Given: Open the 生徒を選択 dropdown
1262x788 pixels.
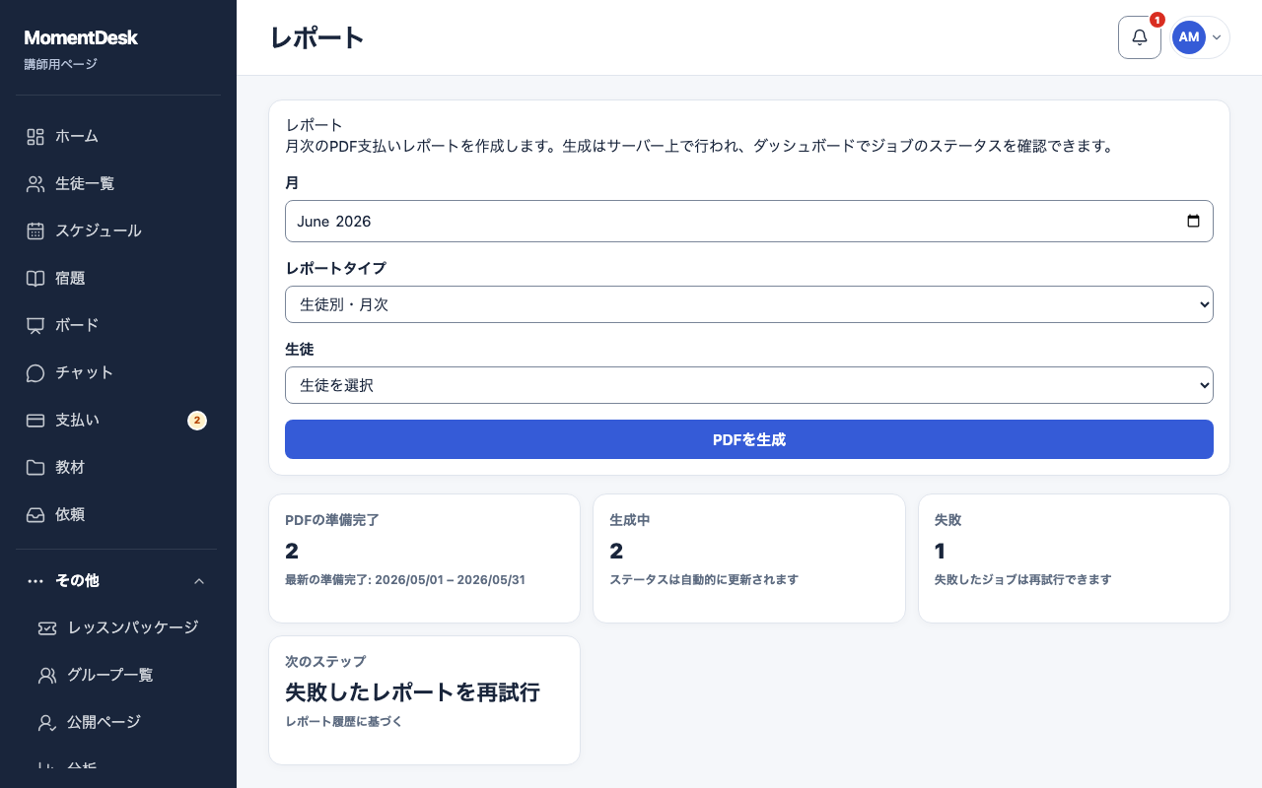Looking at the screenshot, I should (749, 385).
